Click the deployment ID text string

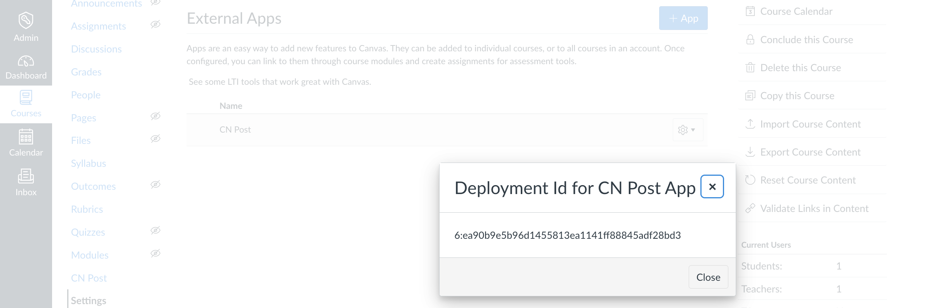tap(567, 235)
